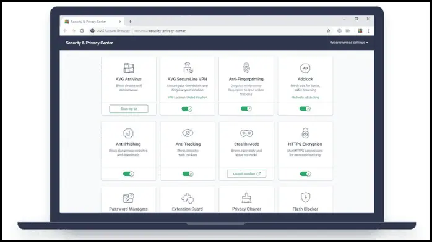Select the Security & Privacy Center tab
The width and height of the screenshot is (432, 242).
click(x=92, y=22)
